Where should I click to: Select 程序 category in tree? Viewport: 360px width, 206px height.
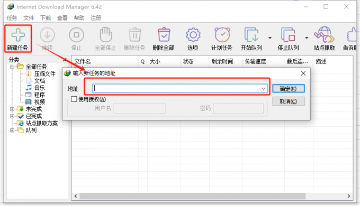point(40,95)
